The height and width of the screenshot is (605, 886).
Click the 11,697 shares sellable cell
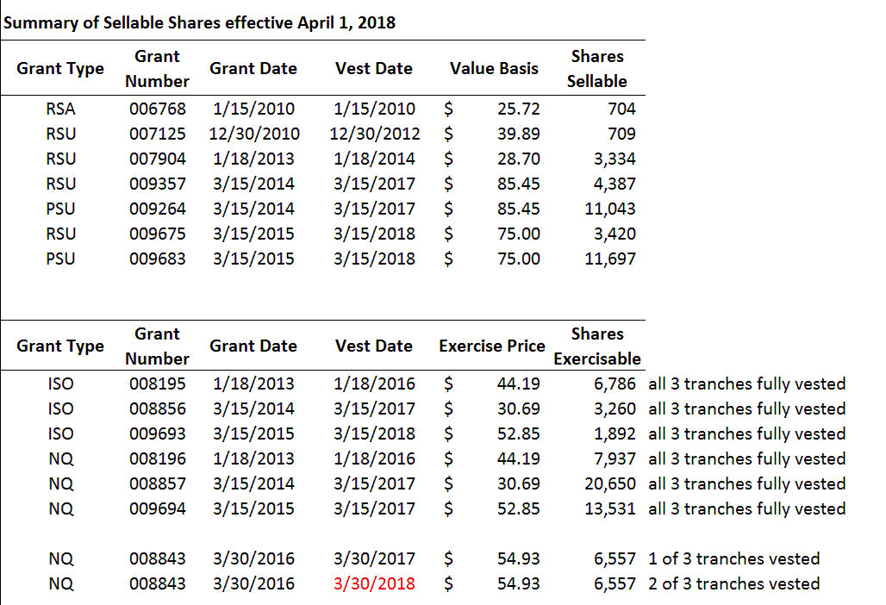click(x=609, y=259)
